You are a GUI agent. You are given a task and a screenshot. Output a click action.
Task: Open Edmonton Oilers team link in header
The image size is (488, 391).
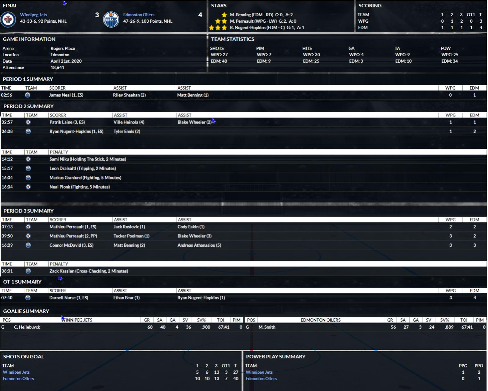tap(139, 15)
